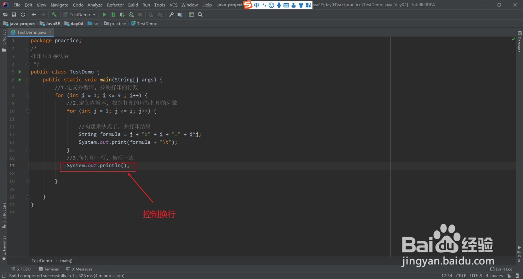The height and width of the screenshot is (279, 523).
Task: Click the run gutter arrow beside class TestDemo
Action: pos(20,72)
